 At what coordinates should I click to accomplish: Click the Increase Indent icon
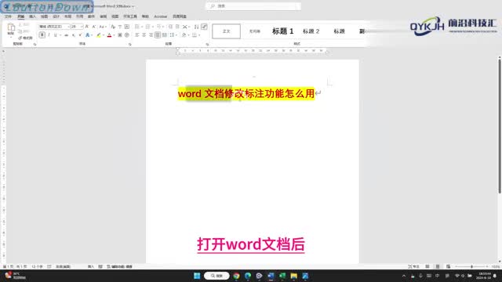(x=177, y=27)
